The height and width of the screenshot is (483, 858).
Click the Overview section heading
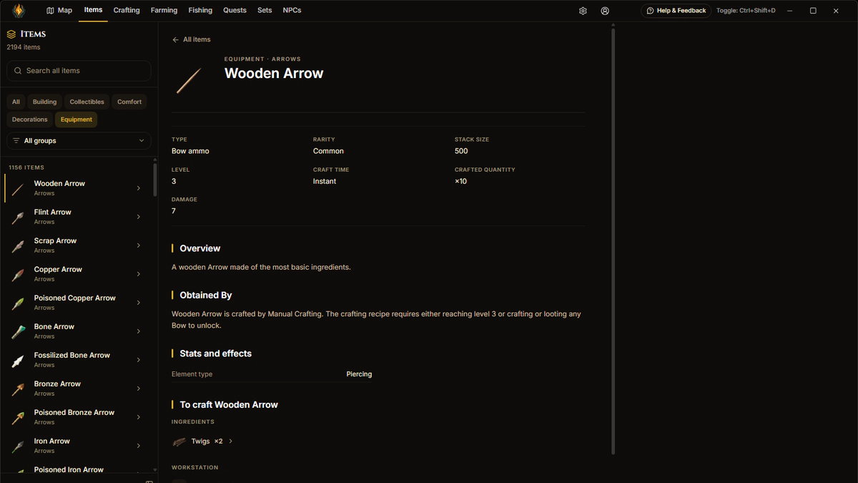coord(200,248)
